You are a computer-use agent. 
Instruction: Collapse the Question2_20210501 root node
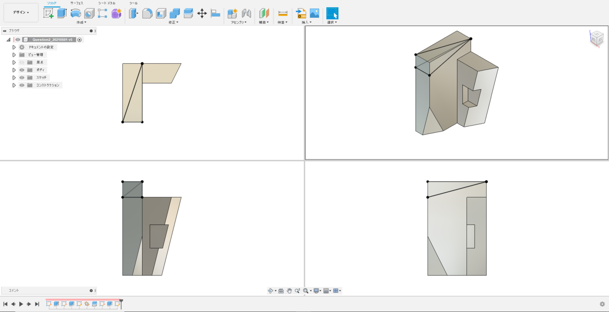[x=9, y=40]
